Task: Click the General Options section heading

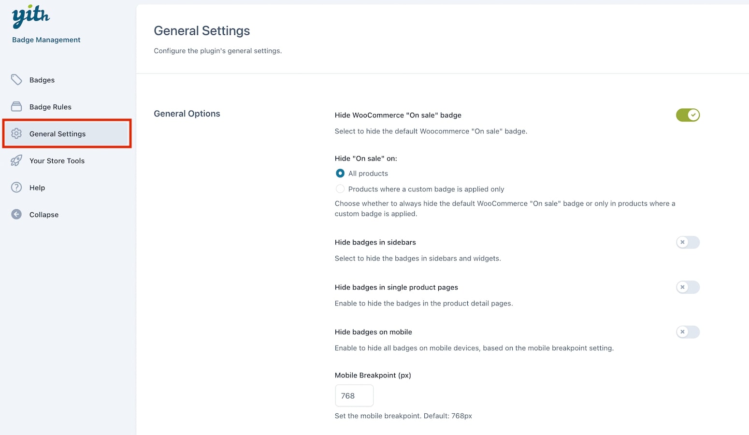Action: coord(187,114)
